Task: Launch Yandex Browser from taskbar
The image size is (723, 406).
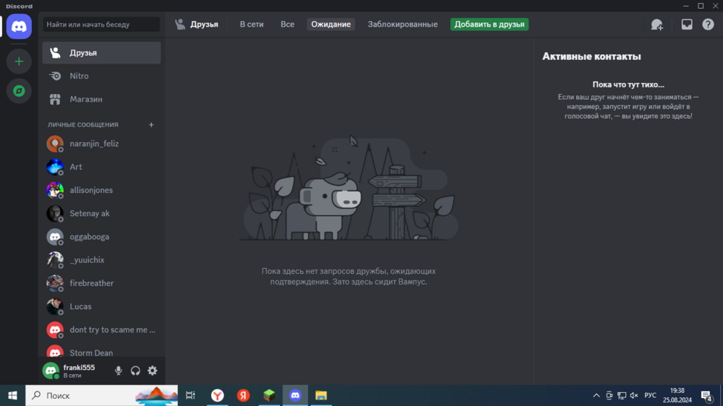Action: point(217,395)
